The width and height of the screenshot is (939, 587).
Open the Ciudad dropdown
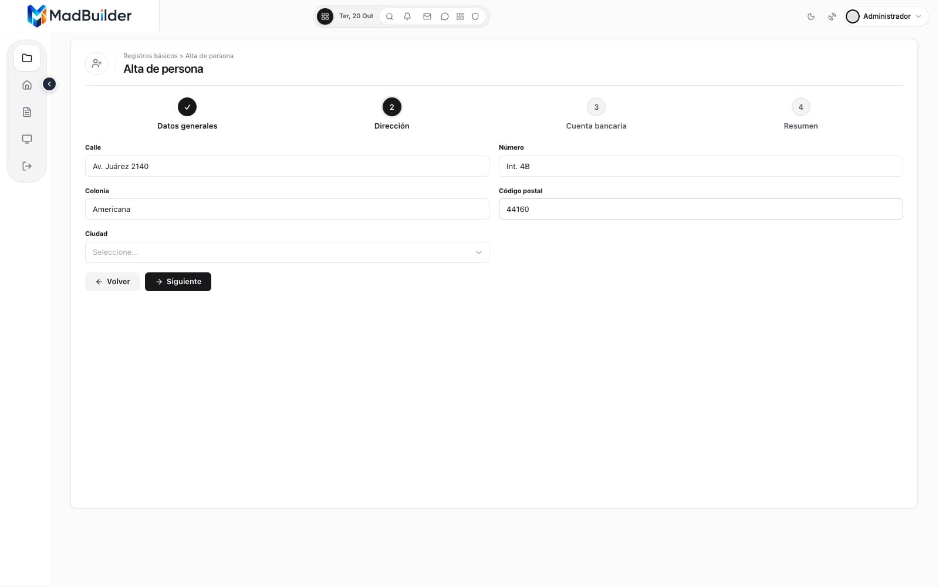point(287,252)
